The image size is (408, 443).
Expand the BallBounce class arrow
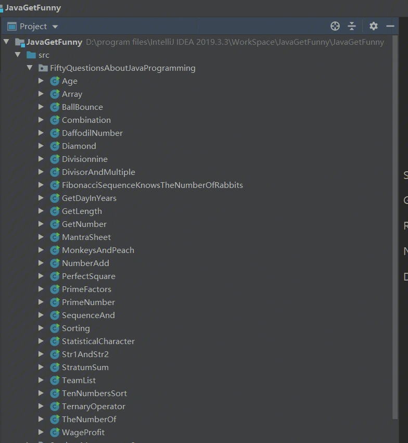click(41, 107)
